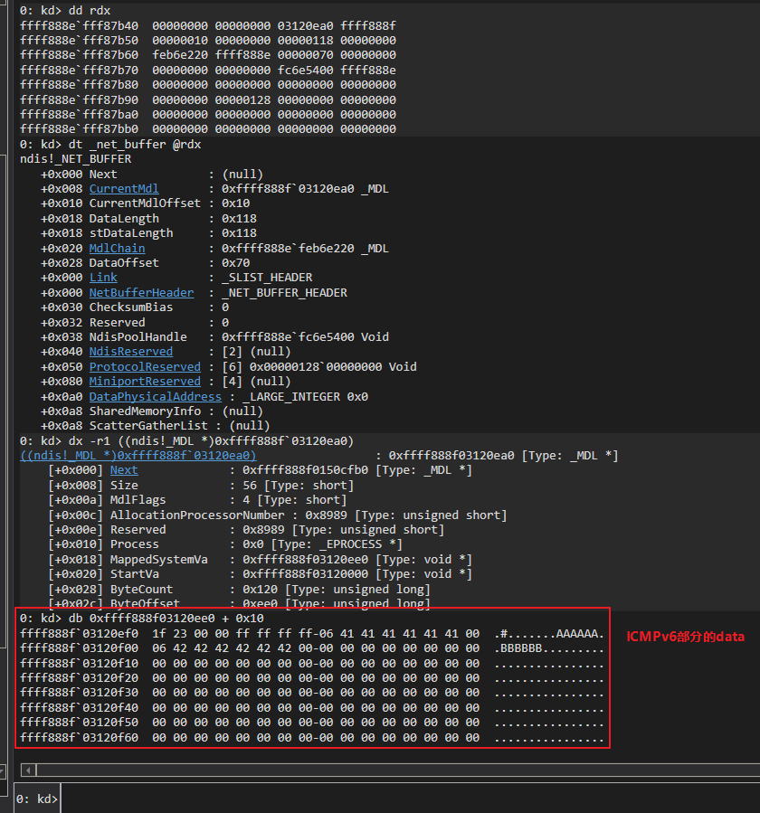Place cursor on the dd rdx command text

coord(86,10)
